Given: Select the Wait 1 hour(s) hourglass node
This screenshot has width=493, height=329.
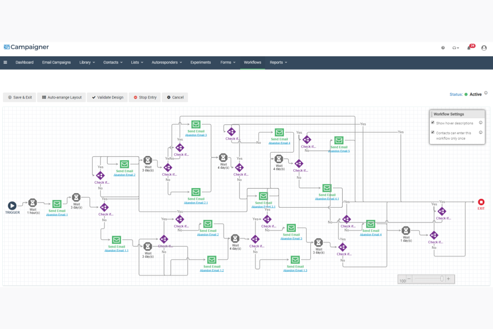Looking at the screenshot, I should [x=33, y=203].
